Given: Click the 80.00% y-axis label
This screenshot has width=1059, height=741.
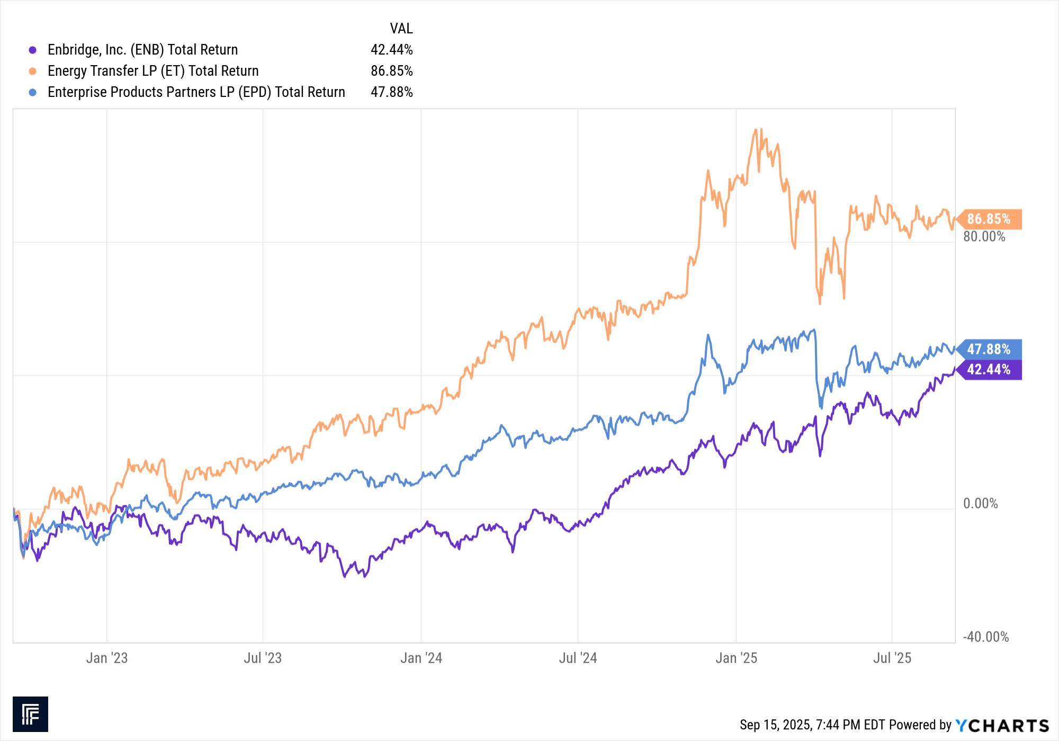Looking at the screenshot, I should pyautogui.click(x=984, y=236).
